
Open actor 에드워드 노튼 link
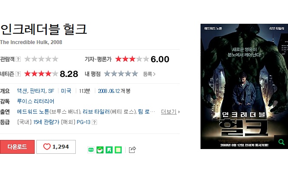33,111
